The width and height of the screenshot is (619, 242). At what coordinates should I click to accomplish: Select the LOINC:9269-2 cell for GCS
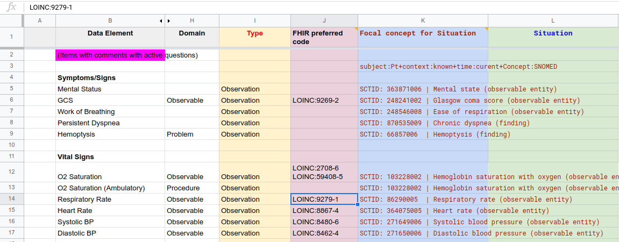(x=324, y=100)
